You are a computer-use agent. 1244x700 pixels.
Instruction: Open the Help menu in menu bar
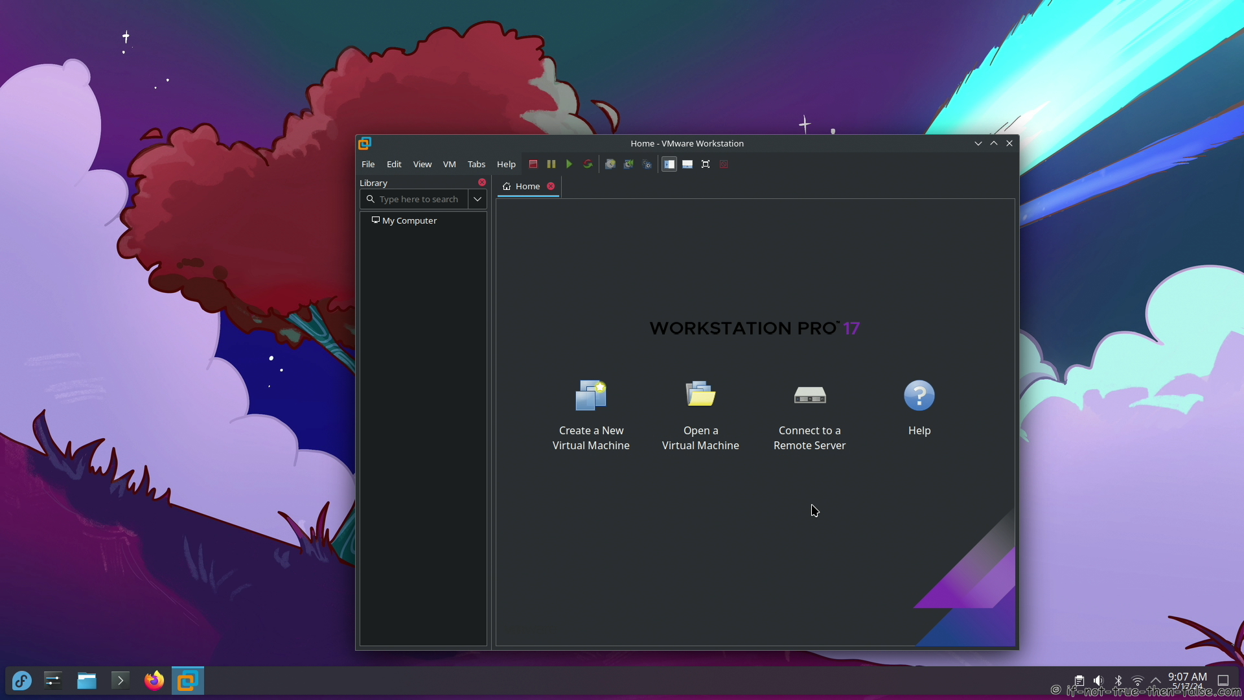pos(506,164)
